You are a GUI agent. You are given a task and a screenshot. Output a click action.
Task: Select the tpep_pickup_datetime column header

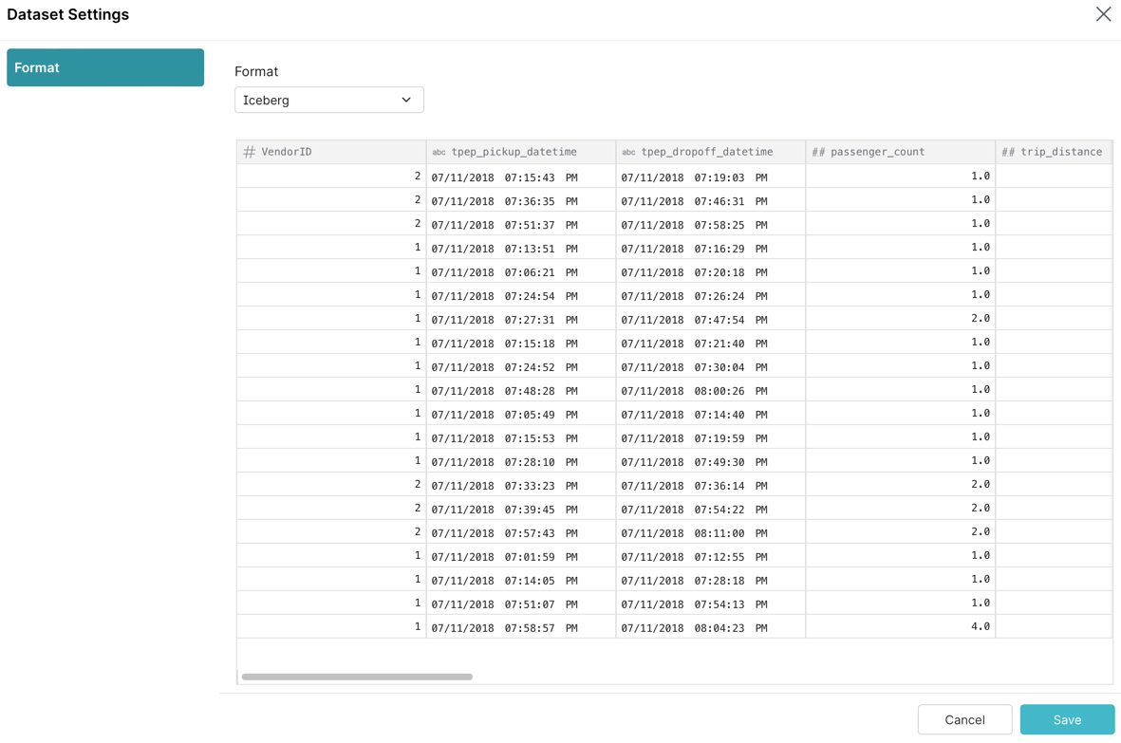514,152
